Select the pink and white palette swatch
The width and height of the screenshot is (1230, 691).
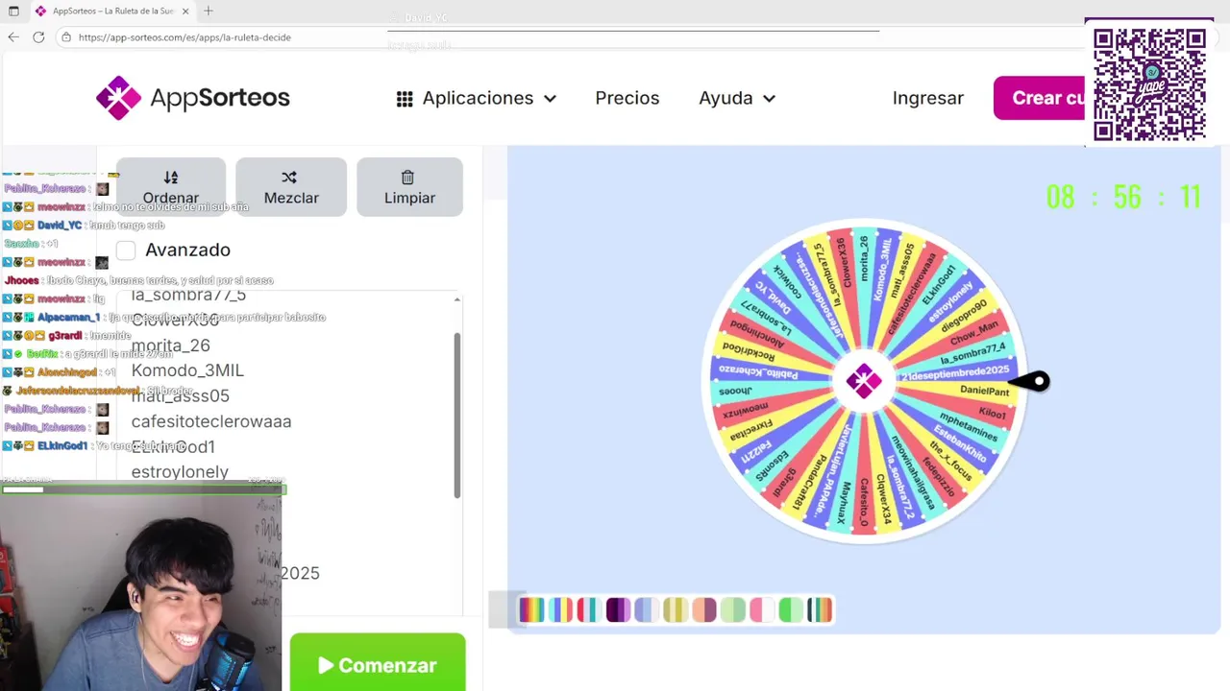[762, 609]
